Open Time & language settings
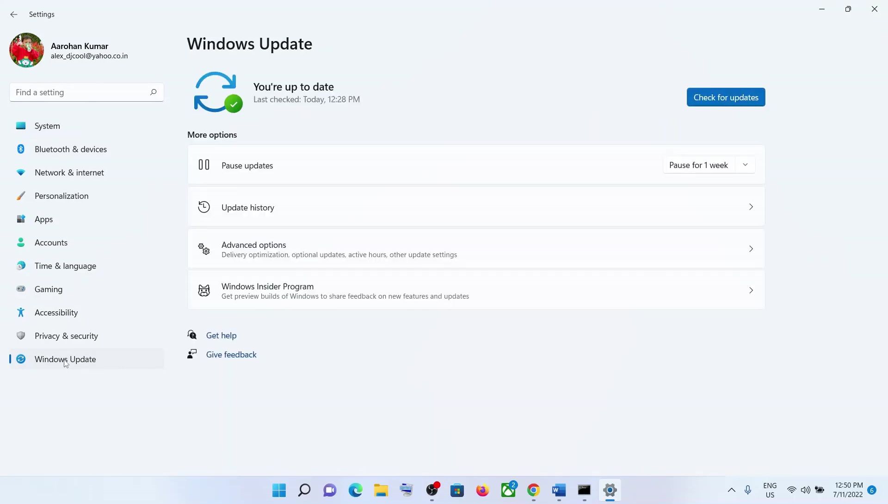This screenshot has width=888, height=504. [86, 266]
